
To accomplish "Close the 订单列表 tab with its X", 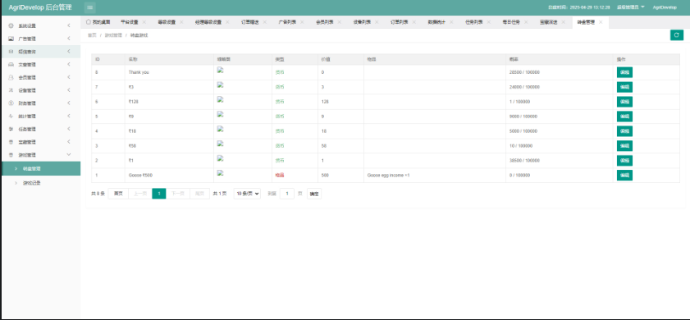I will point(414,22).
